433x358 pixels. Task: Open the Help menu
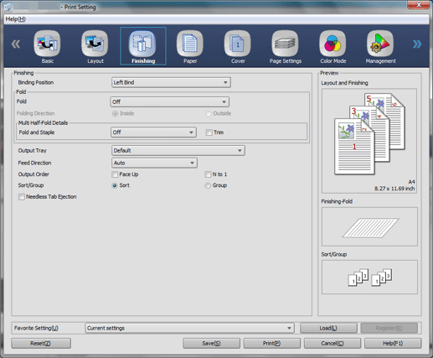pyautogui.click(x=16, y=19)
